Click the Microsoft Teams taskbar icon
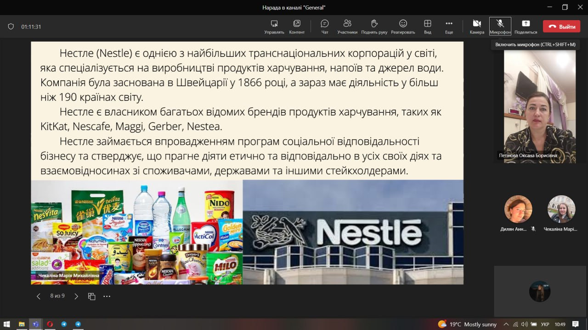The image size is (588, 330). (x=35, y=324)
